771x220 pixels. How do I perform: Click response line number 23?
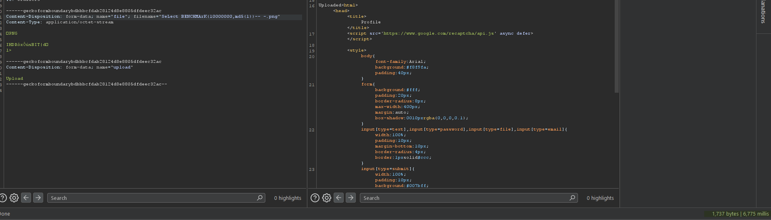click(312, 170)
